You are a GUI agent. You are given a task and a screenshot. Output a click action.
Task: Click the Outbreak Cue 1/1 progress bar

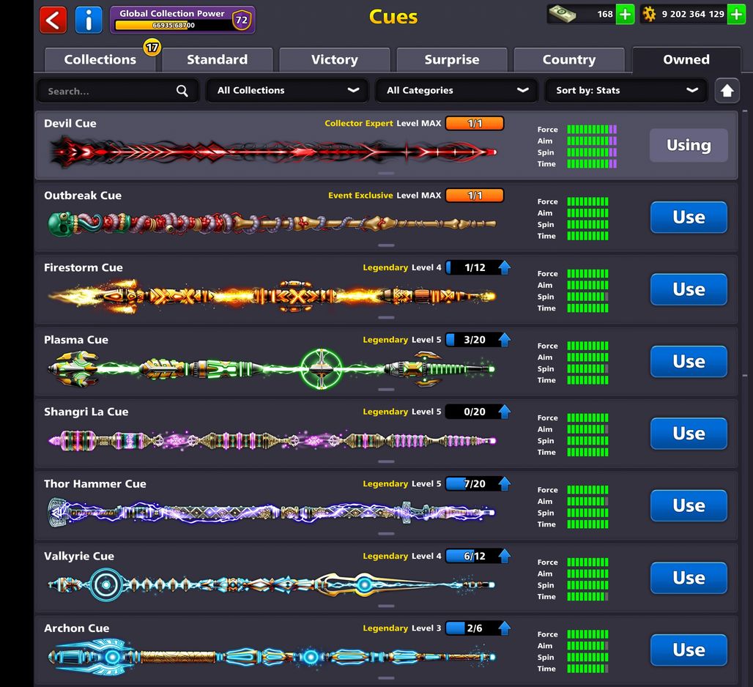tap(475, 196)
